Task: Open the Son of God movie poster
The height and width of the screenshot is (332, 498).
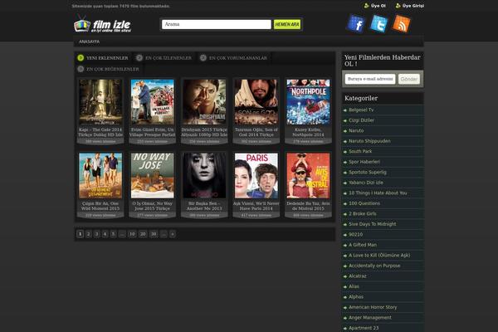Action: click(256, 102)
